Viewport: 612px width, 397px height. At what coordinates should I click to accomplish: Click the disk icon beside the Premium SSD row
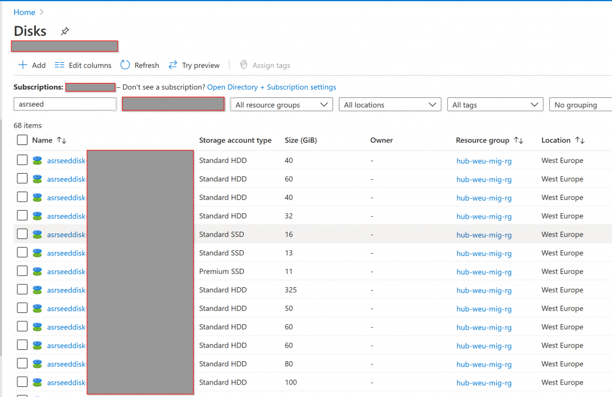[37, 272]
